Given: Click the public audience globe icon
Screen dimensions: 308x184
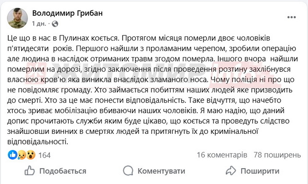Looking at the screenshot, I should (x=55, y=23).
